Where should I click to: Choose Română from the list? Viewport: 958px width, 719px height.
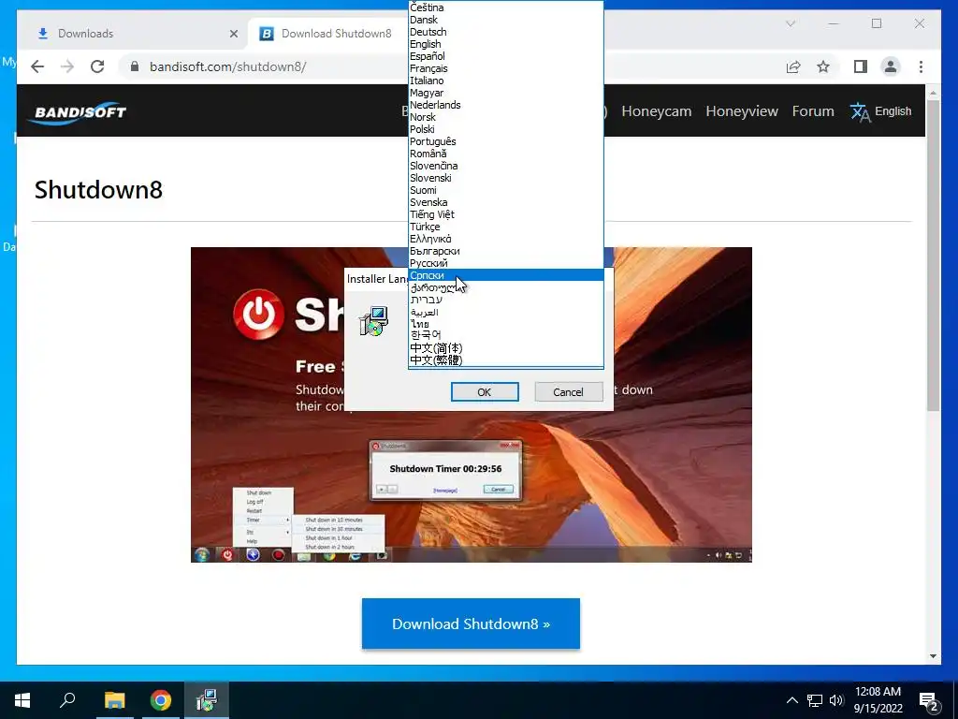point(506,154)
